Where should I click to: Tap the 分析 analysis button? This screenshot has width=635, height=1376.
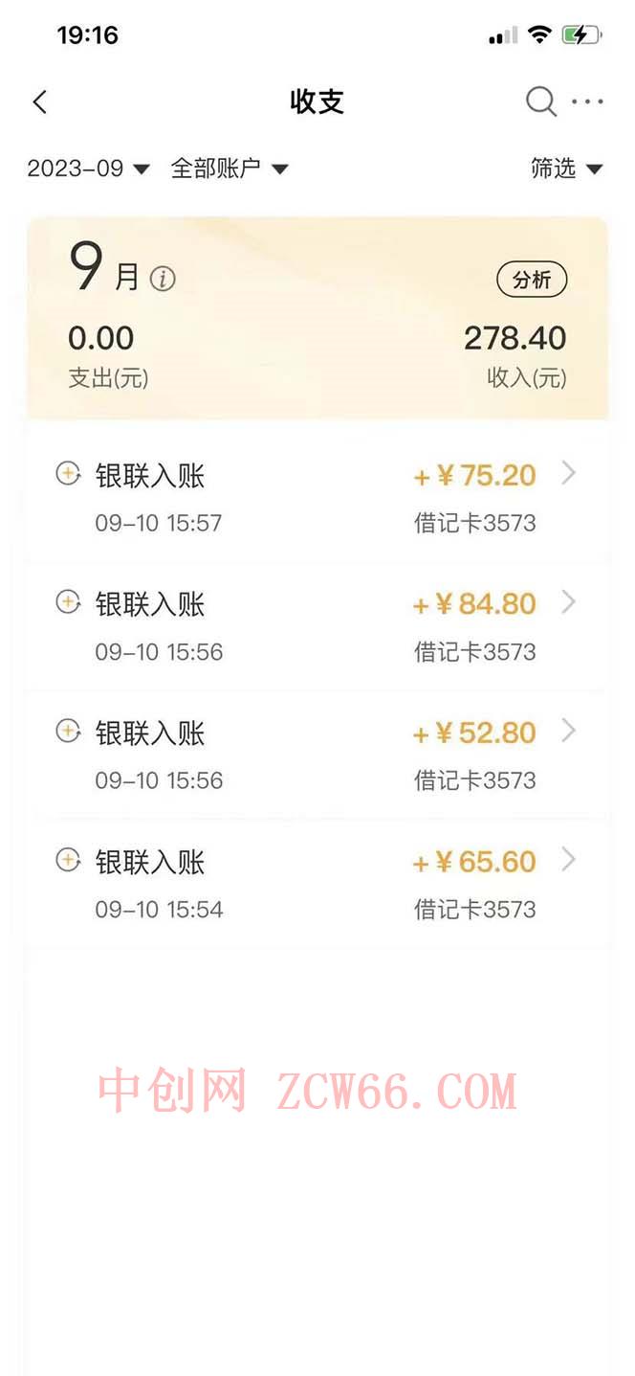coord(533,279)
